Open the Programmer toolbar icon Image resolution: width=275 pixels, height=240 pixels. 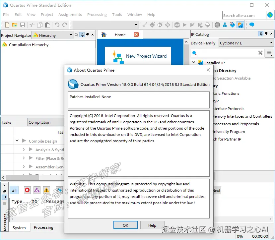(233, 25)
